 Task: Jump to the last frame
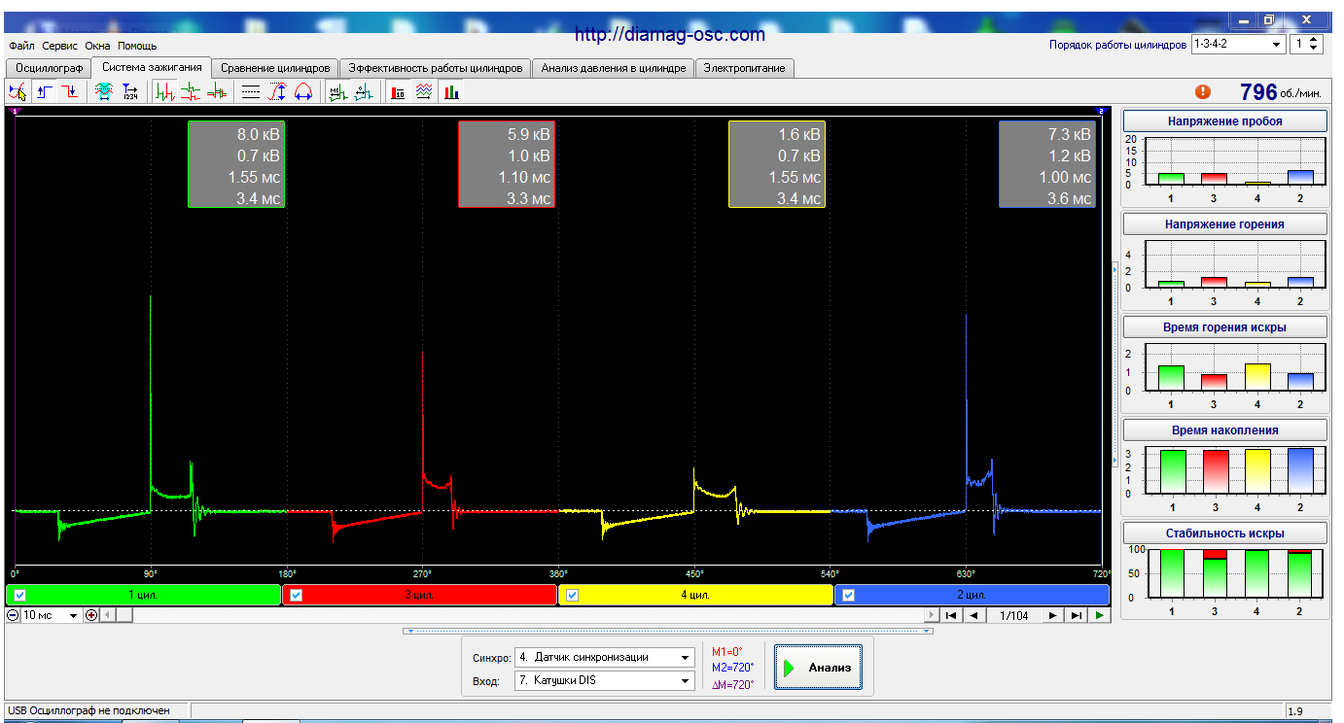(1076, 615)
